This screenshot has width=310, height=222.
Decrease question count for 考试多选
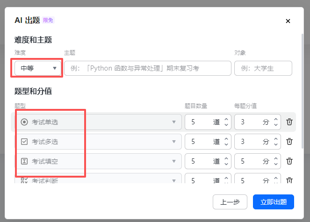coord(226,144)
